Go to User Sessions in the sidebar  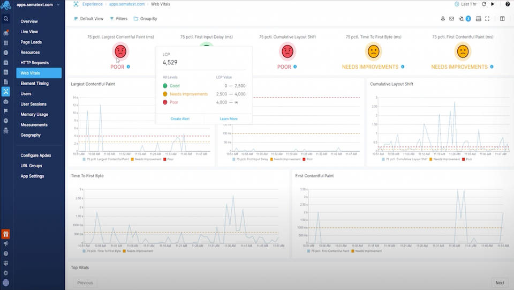coord(33,104)
